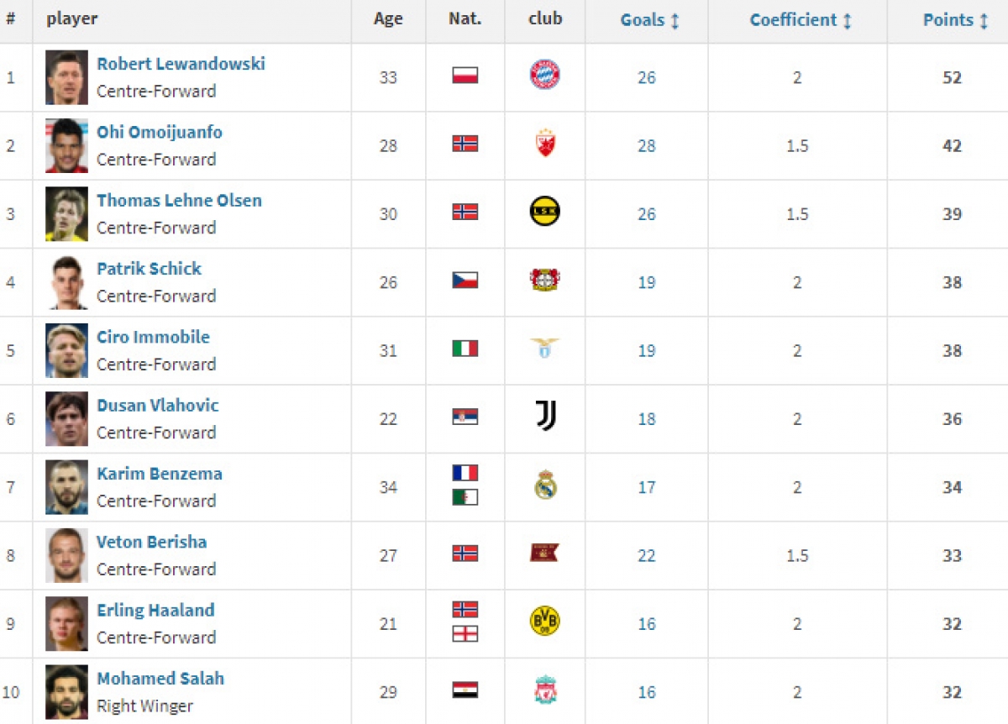Click the Bayern Munich club crest
Screen dimensions: 1008x724
545,76
